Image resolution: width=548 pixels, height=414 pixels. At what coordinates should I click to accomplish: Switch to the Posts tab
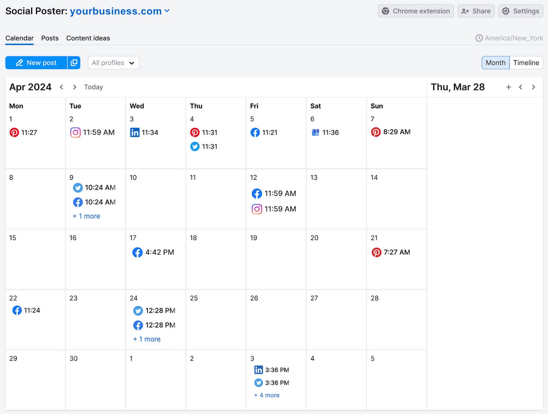(x=50, y=38)
